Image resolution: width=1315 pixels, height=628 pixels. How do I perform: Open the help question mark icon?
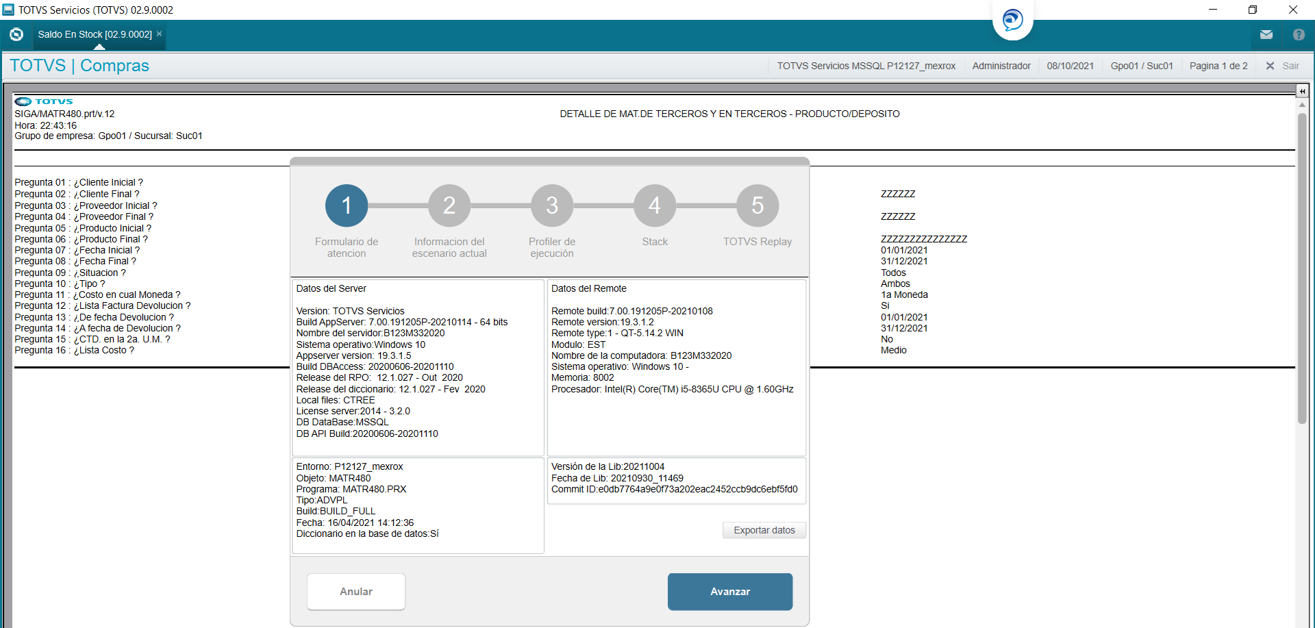point(1299,34)
